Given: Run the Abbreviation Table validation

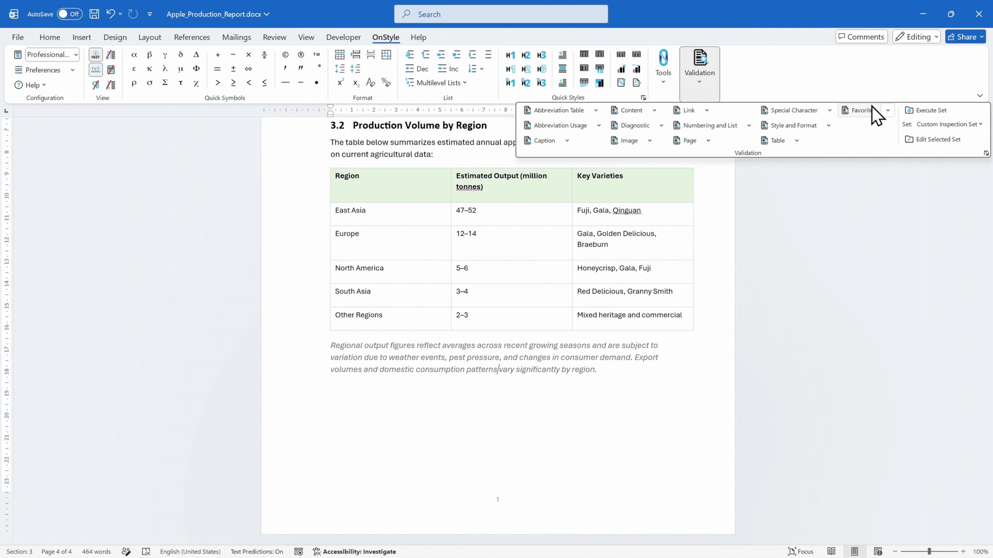Looking at the screenshot, I should (x=554, y=110).
